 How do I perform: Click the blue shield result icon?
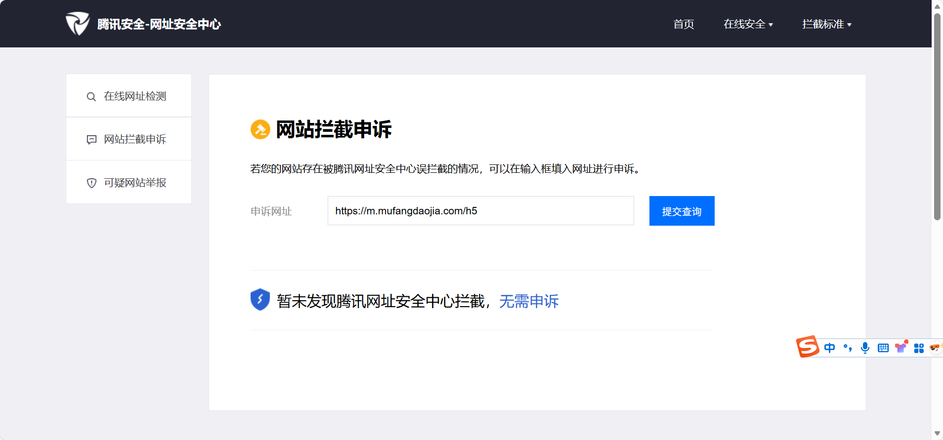point(260,300)
